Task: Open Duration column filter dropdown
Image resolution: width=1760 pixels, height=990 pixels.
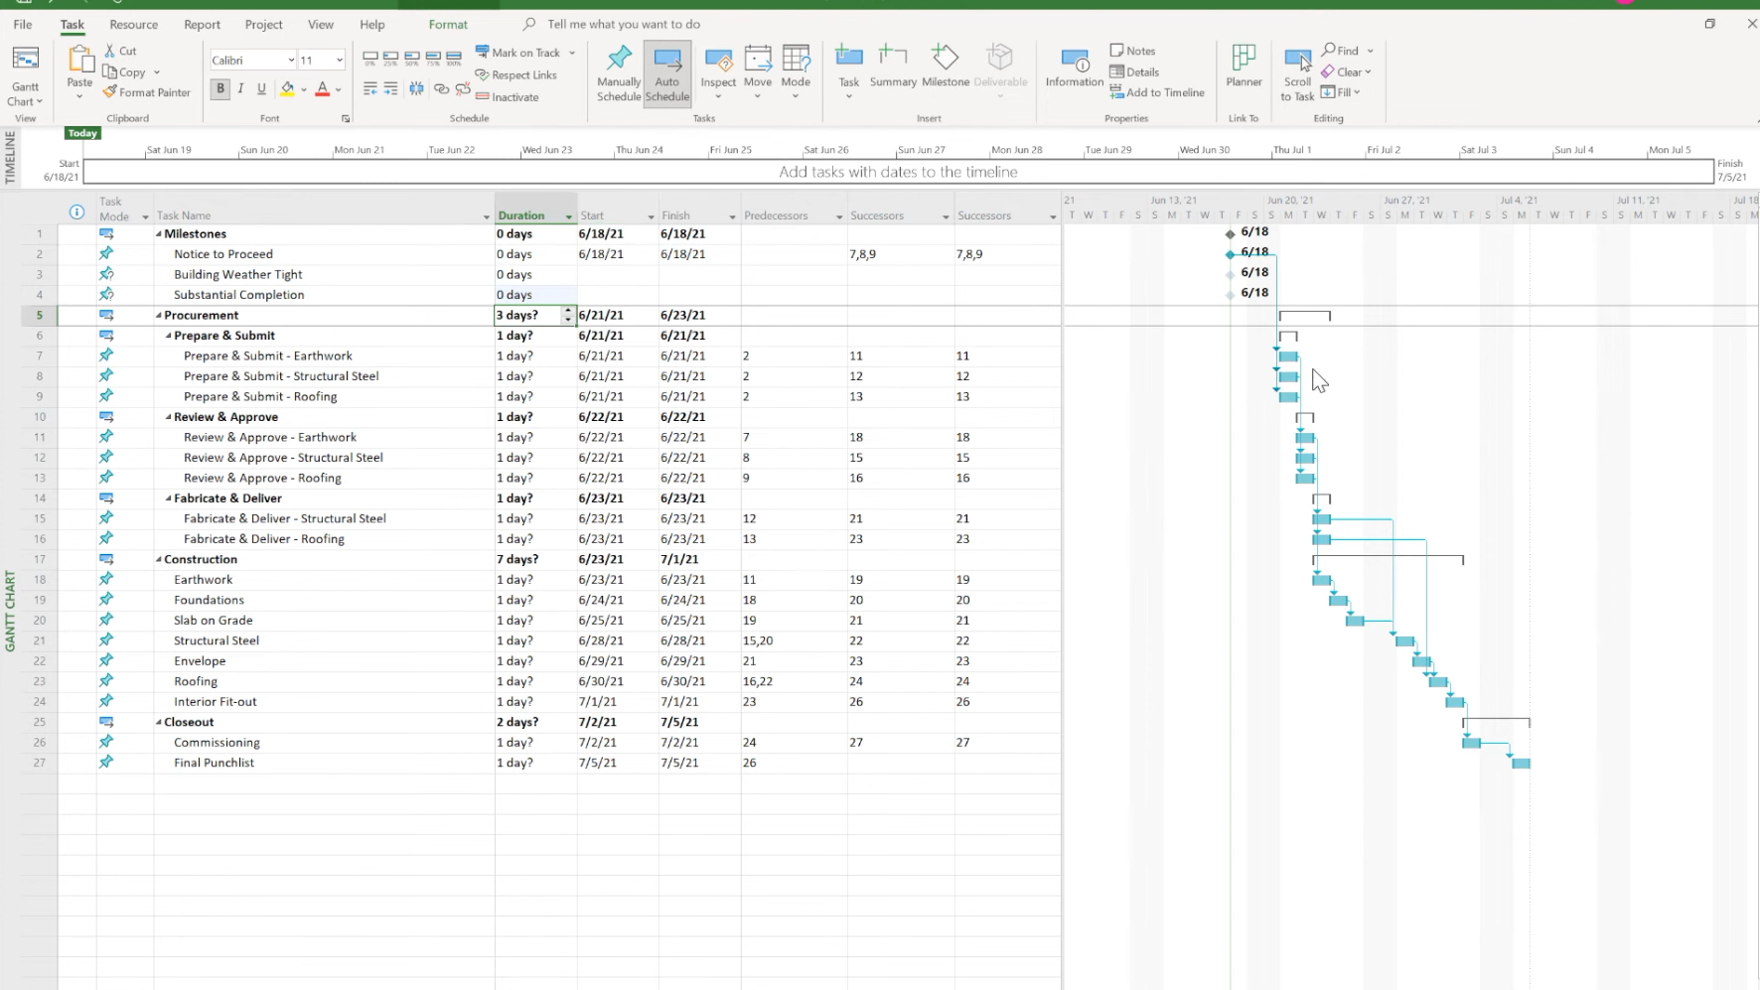Action: pos(569,216)
